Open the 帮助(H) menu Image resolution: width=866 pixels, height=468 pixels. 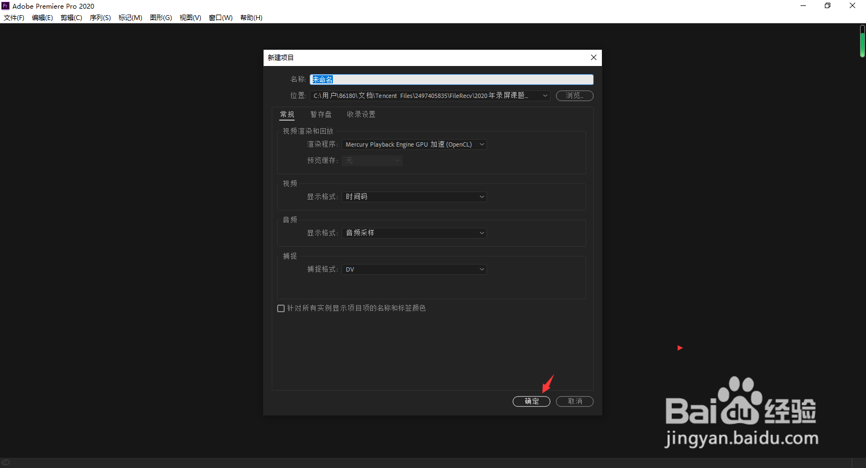point(251,18)
